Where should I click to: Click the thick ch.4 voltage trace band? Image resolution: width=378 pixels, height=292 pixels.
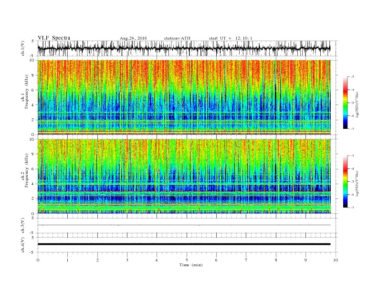tap(184, 244)
